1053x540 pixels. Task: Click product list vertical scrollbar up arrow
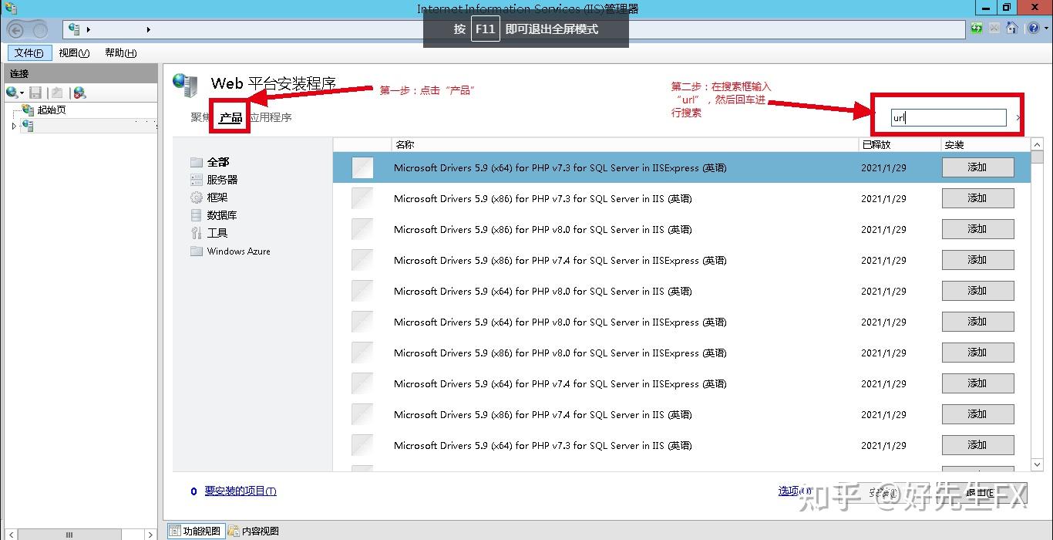pyautogui.click(x=1037, y=144)
